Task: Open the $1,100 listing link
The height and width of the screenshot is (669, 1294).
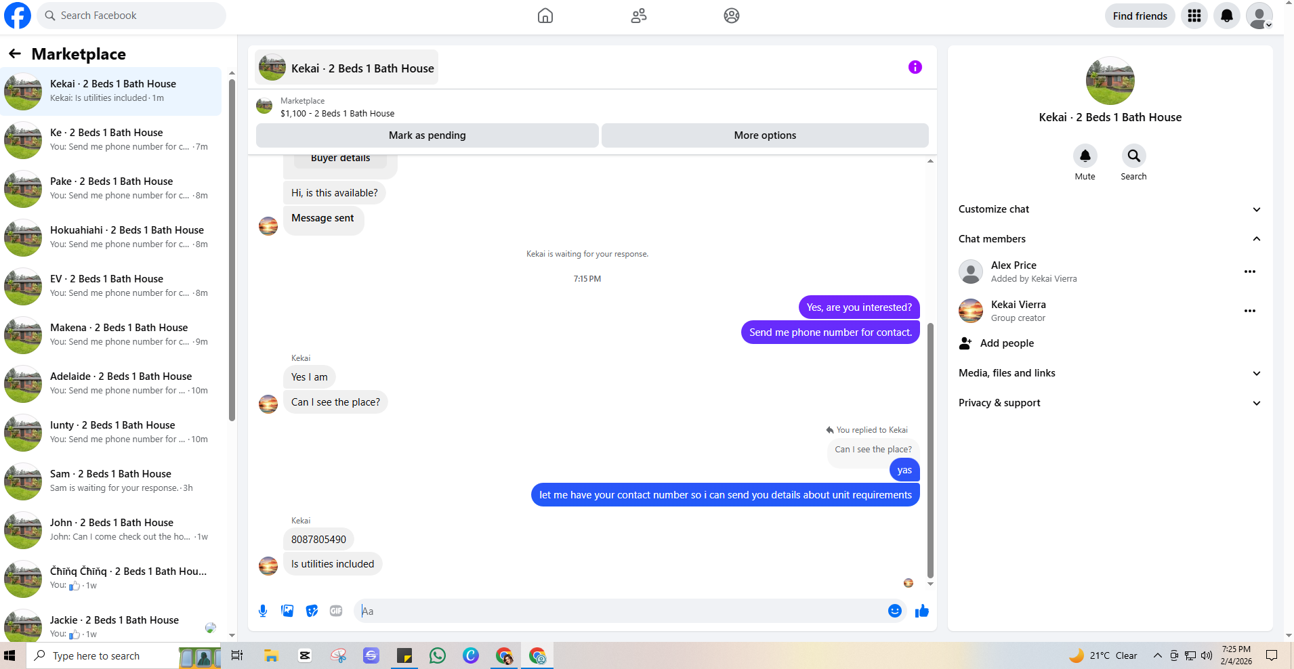Action: (x=337, y=114)
